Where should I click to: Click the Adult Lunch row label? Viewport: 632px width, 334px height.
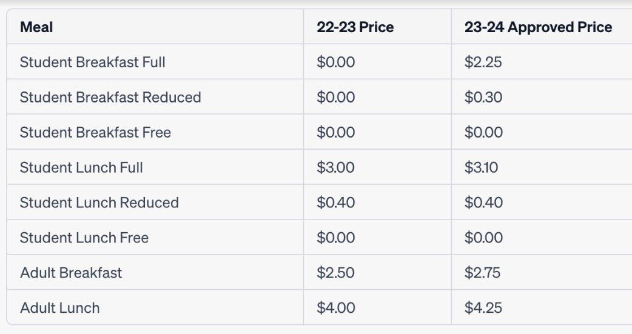(x=59, y=307)
